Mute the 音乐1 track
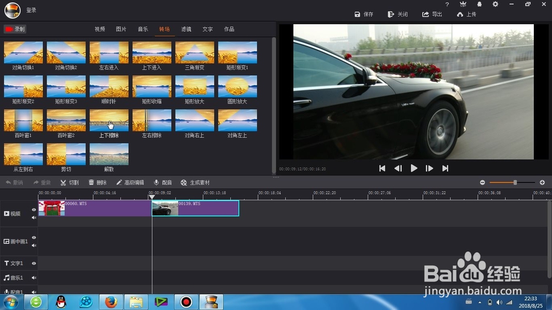The height and width of the screenshot is (310, 552). [x=34, y=277]
